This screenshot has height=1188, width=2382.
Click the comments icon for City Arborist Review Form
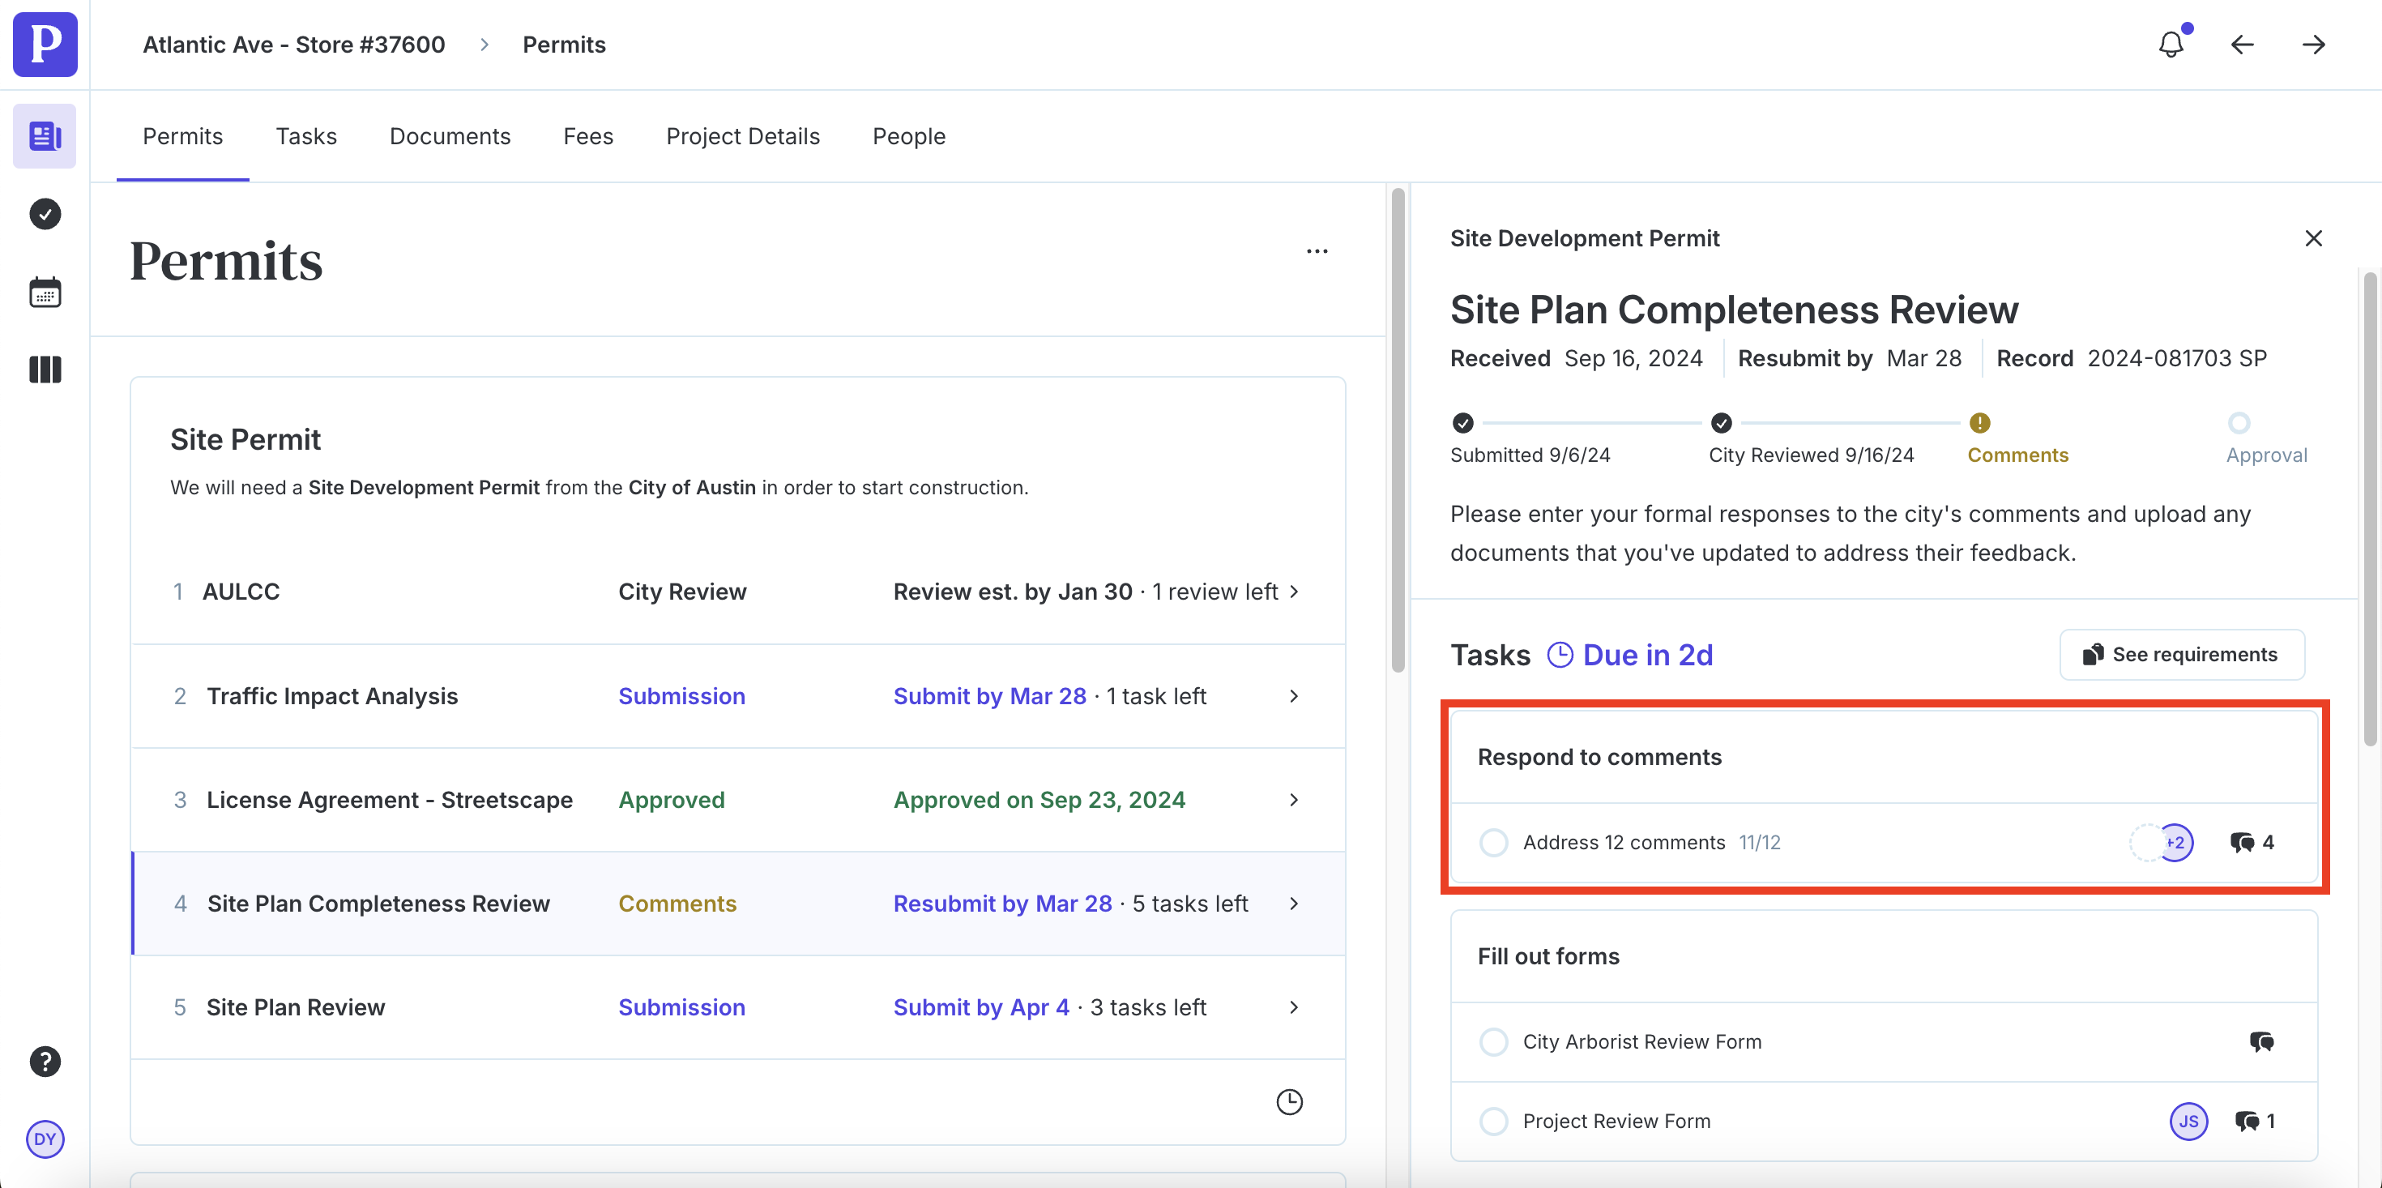2260,1042
